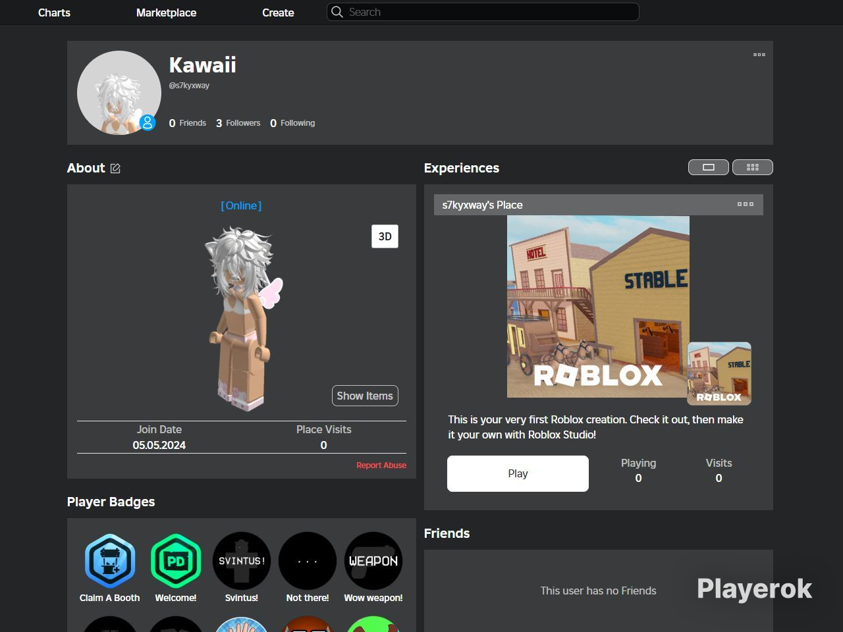Screen dimensions: 843x632
Task: Click the 3D avatar figure
Action: click(244, 319)
